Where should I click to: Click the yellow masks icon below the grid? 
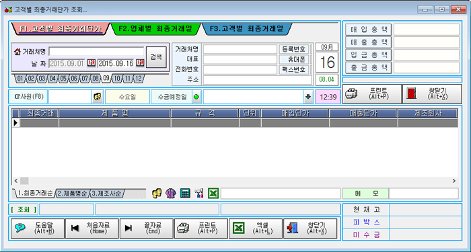coord(157,194)
